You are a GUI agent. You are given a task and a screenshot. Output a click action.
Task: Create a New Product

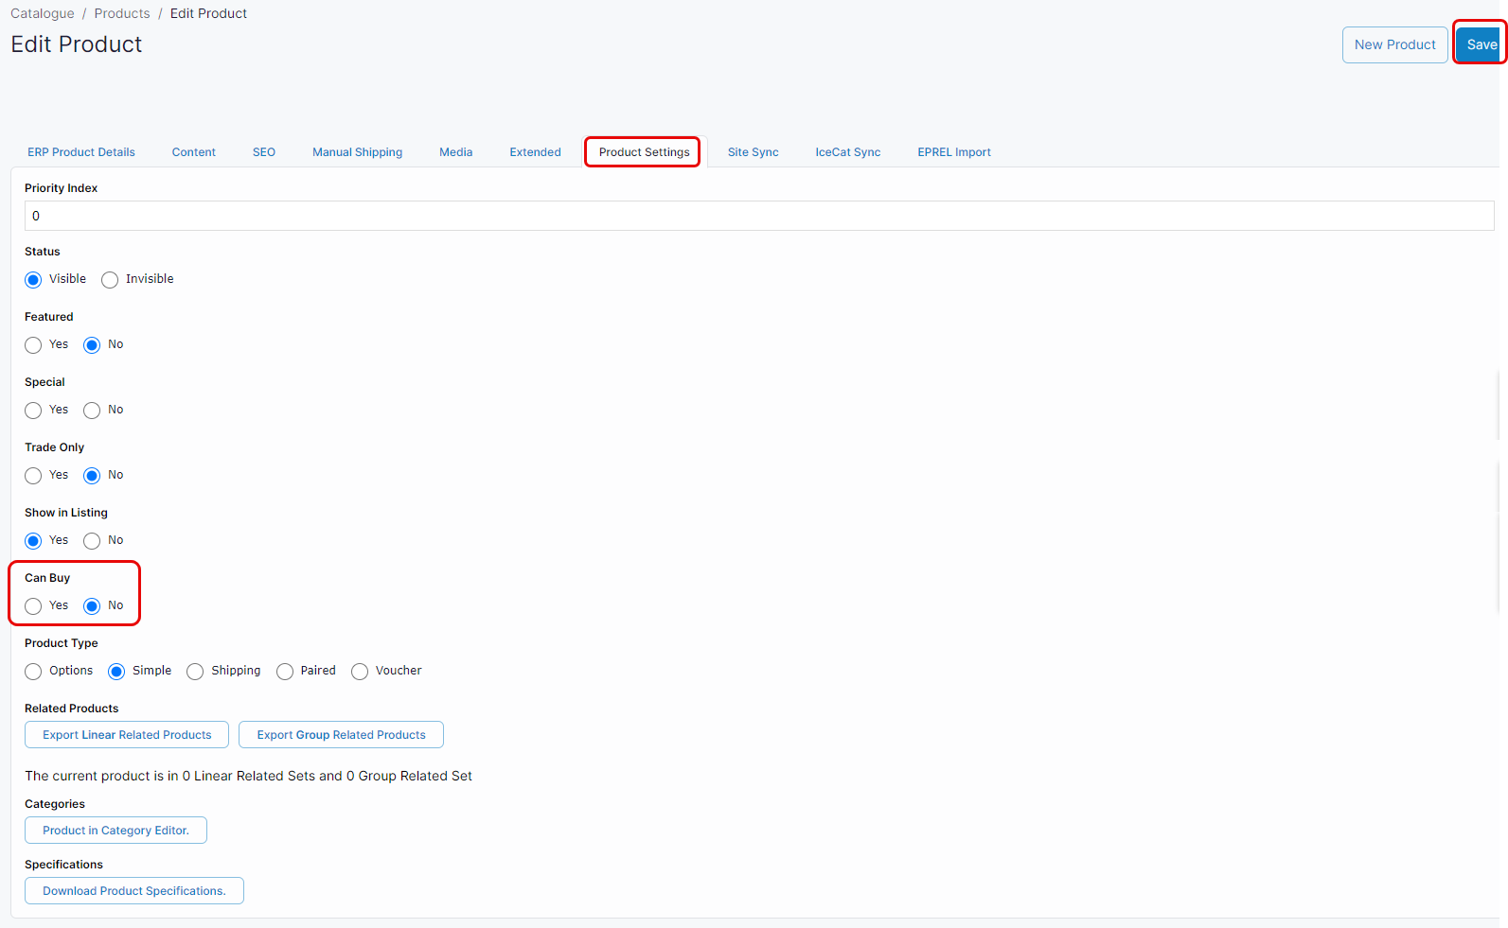[1394, 44]
